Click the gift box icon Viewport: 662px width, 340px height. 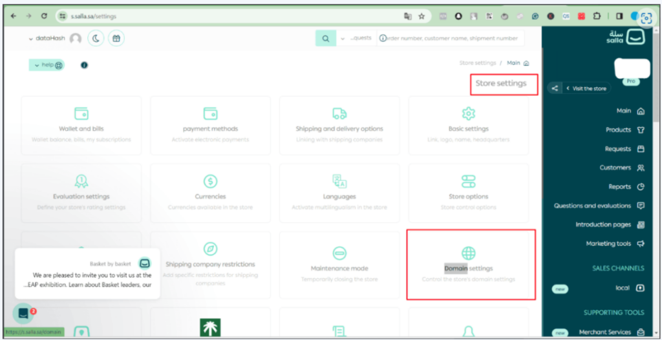tap(116, 38)
